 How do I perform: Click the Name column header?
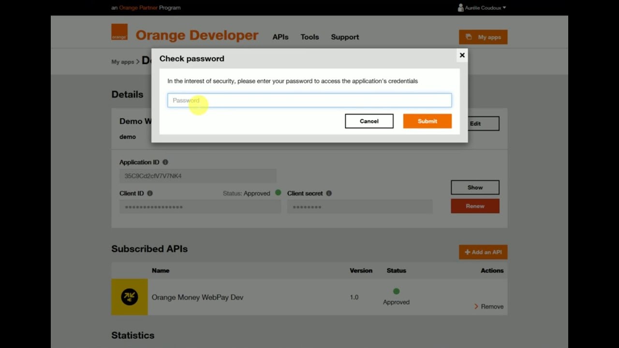(161, 271)
